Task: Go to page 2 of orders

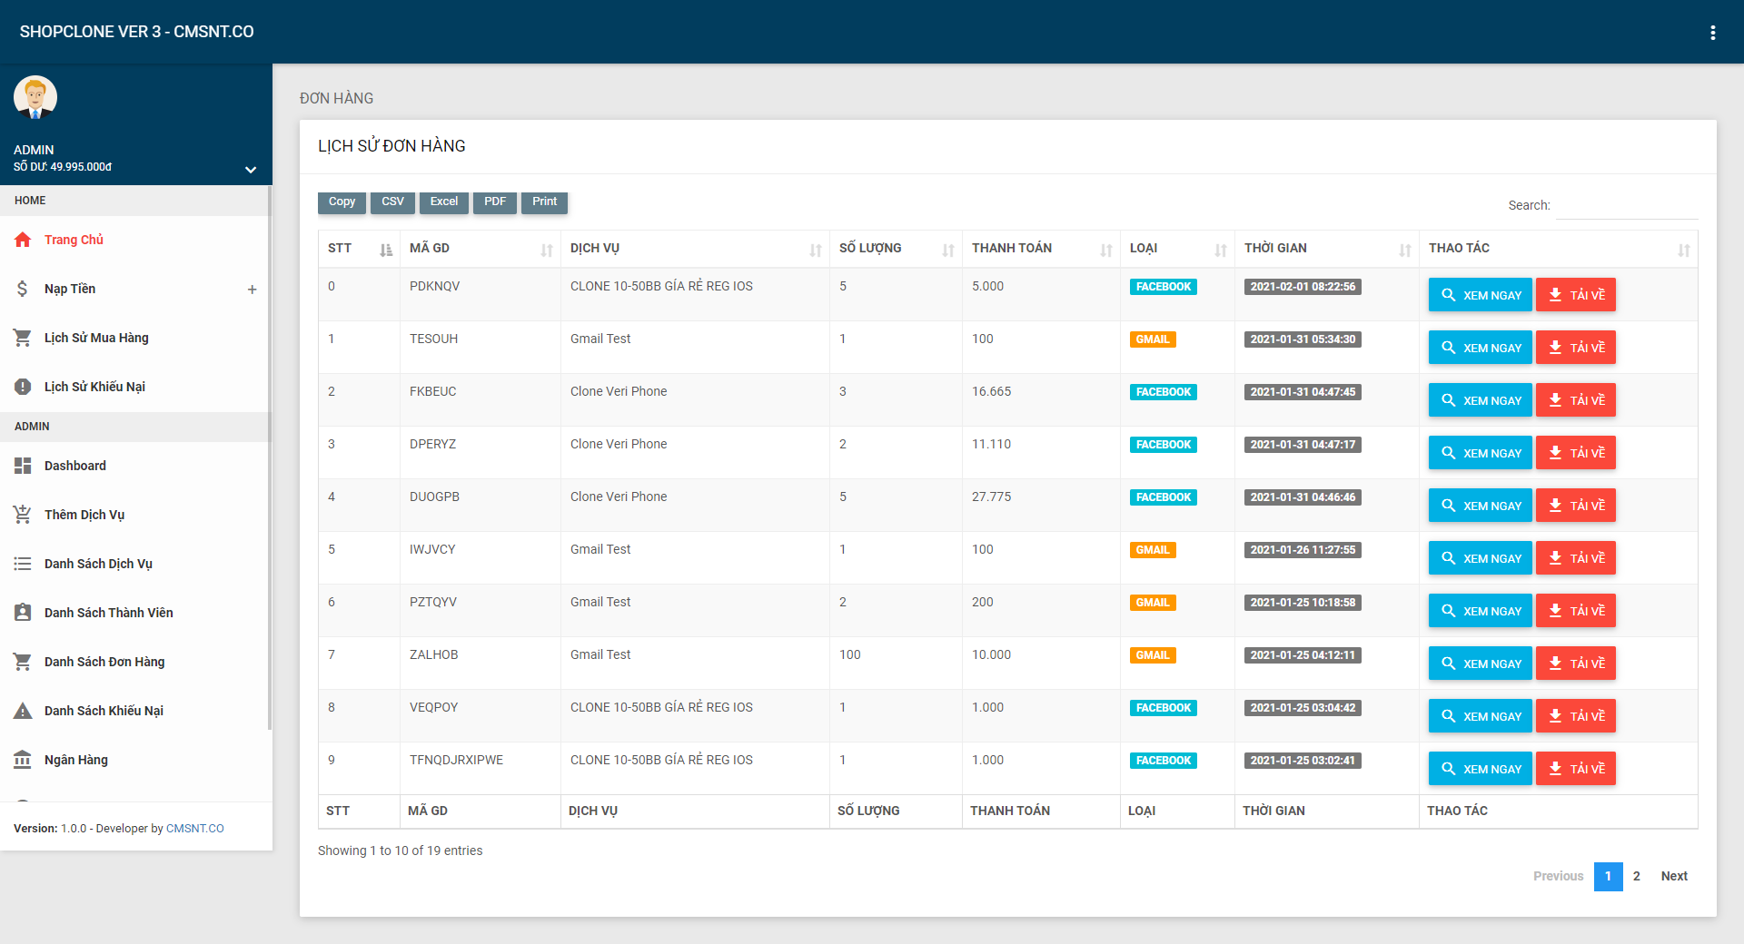Action: [1637, 877]
